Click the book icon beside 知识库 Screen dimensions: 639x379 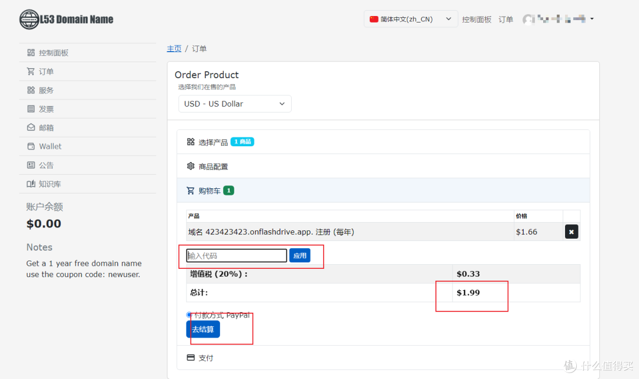pyautogui.click(x=31, y=184)
